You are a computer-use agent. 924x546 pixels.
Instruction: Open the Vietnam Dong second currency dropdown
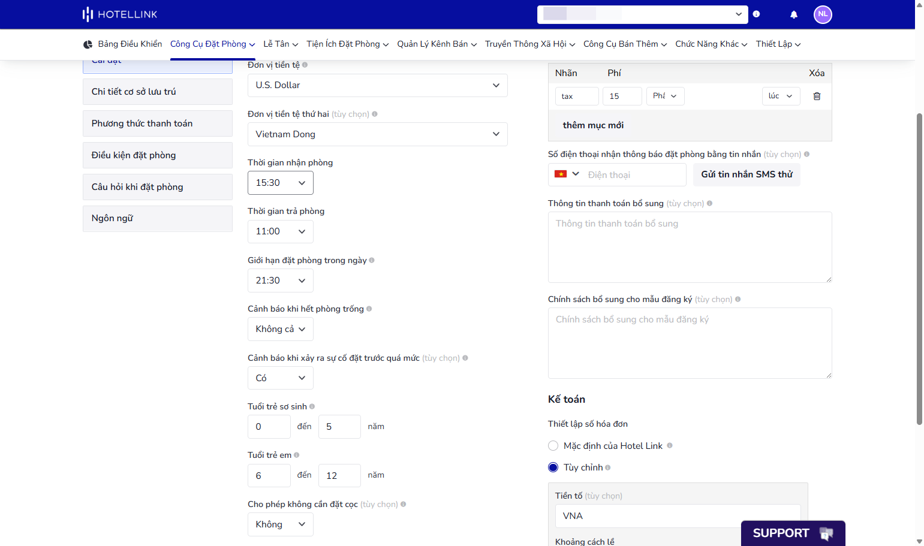[378, 134]
